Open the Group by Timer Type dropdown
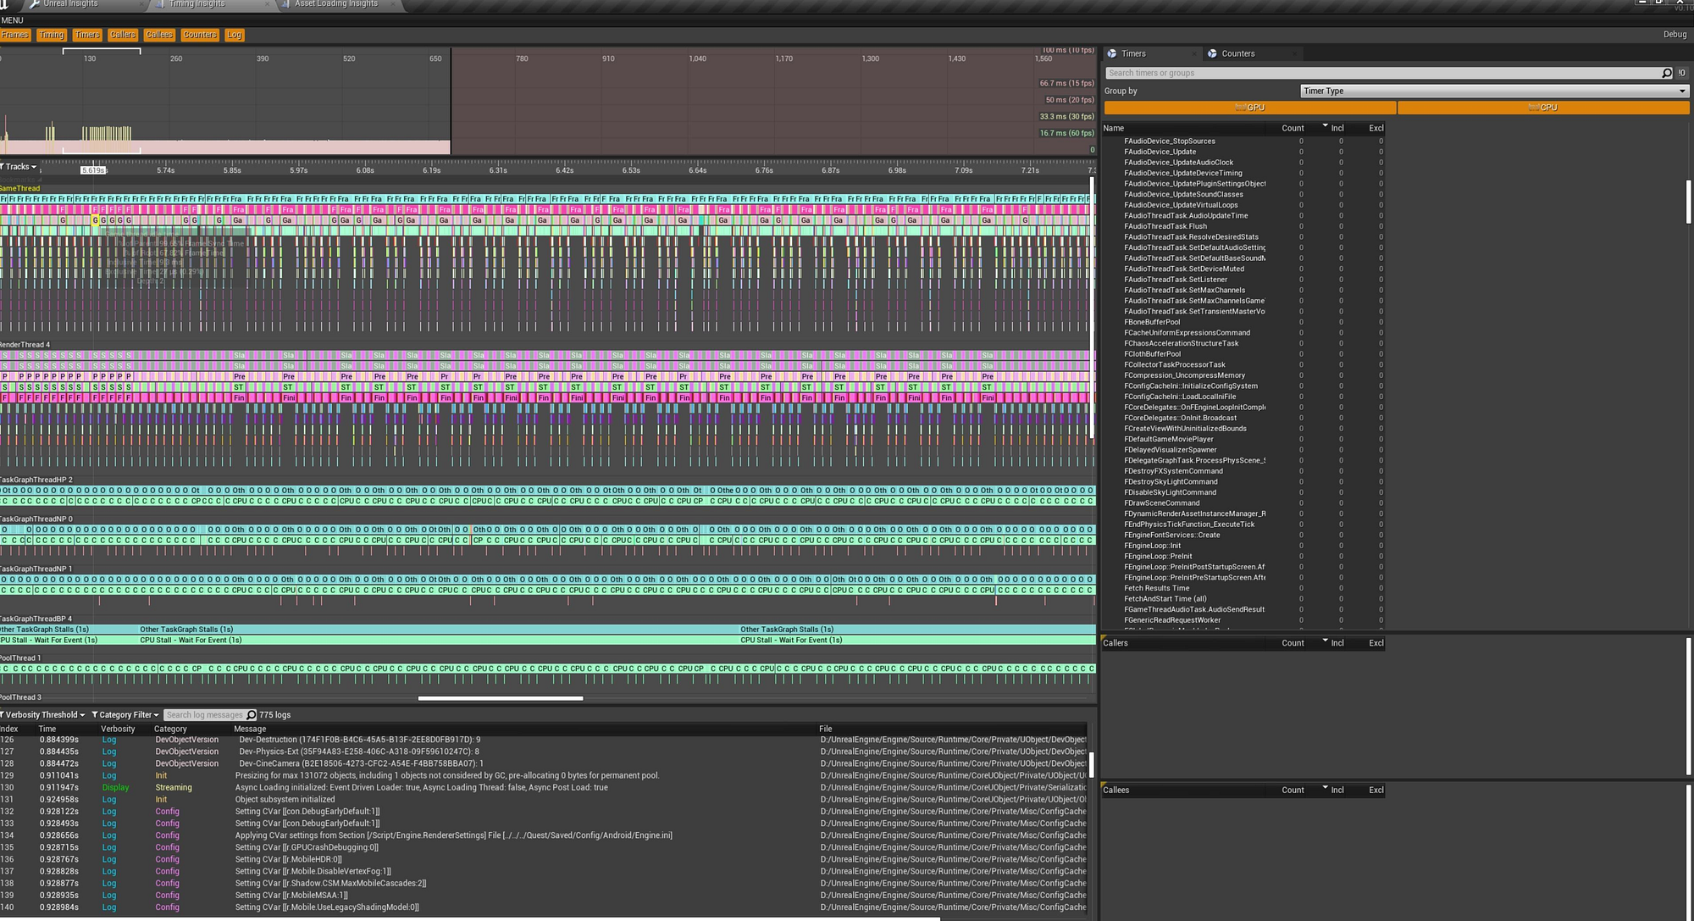The height and width of the screenshot is (921, 1694). point(1494,91)
